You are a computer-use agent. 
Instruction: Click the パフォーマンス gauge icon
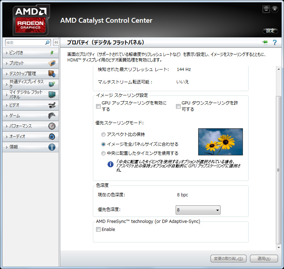[x=52, y=126]
